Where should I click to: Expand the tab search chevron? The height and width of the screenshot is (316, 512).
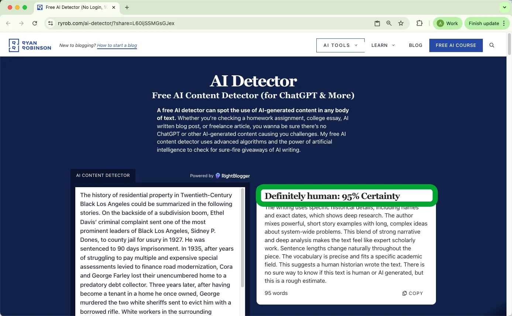[505, 7]
